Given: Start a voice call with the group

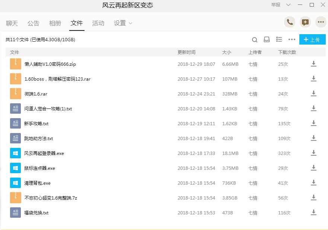Looking at the screenshot, I should click(x=290, y=22).
